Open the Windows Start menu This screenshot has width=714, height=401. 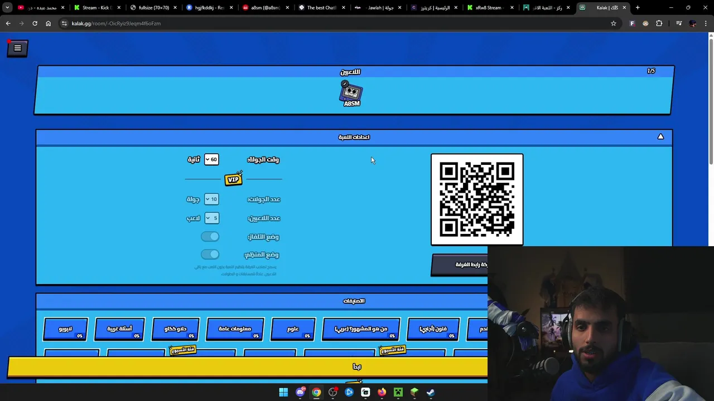click(x=283, y=392)
